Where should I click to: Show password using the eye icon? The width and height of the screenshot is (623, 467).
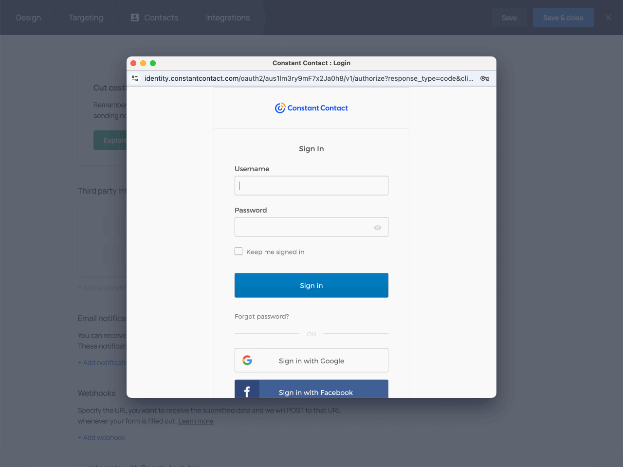tap(378, 228)
